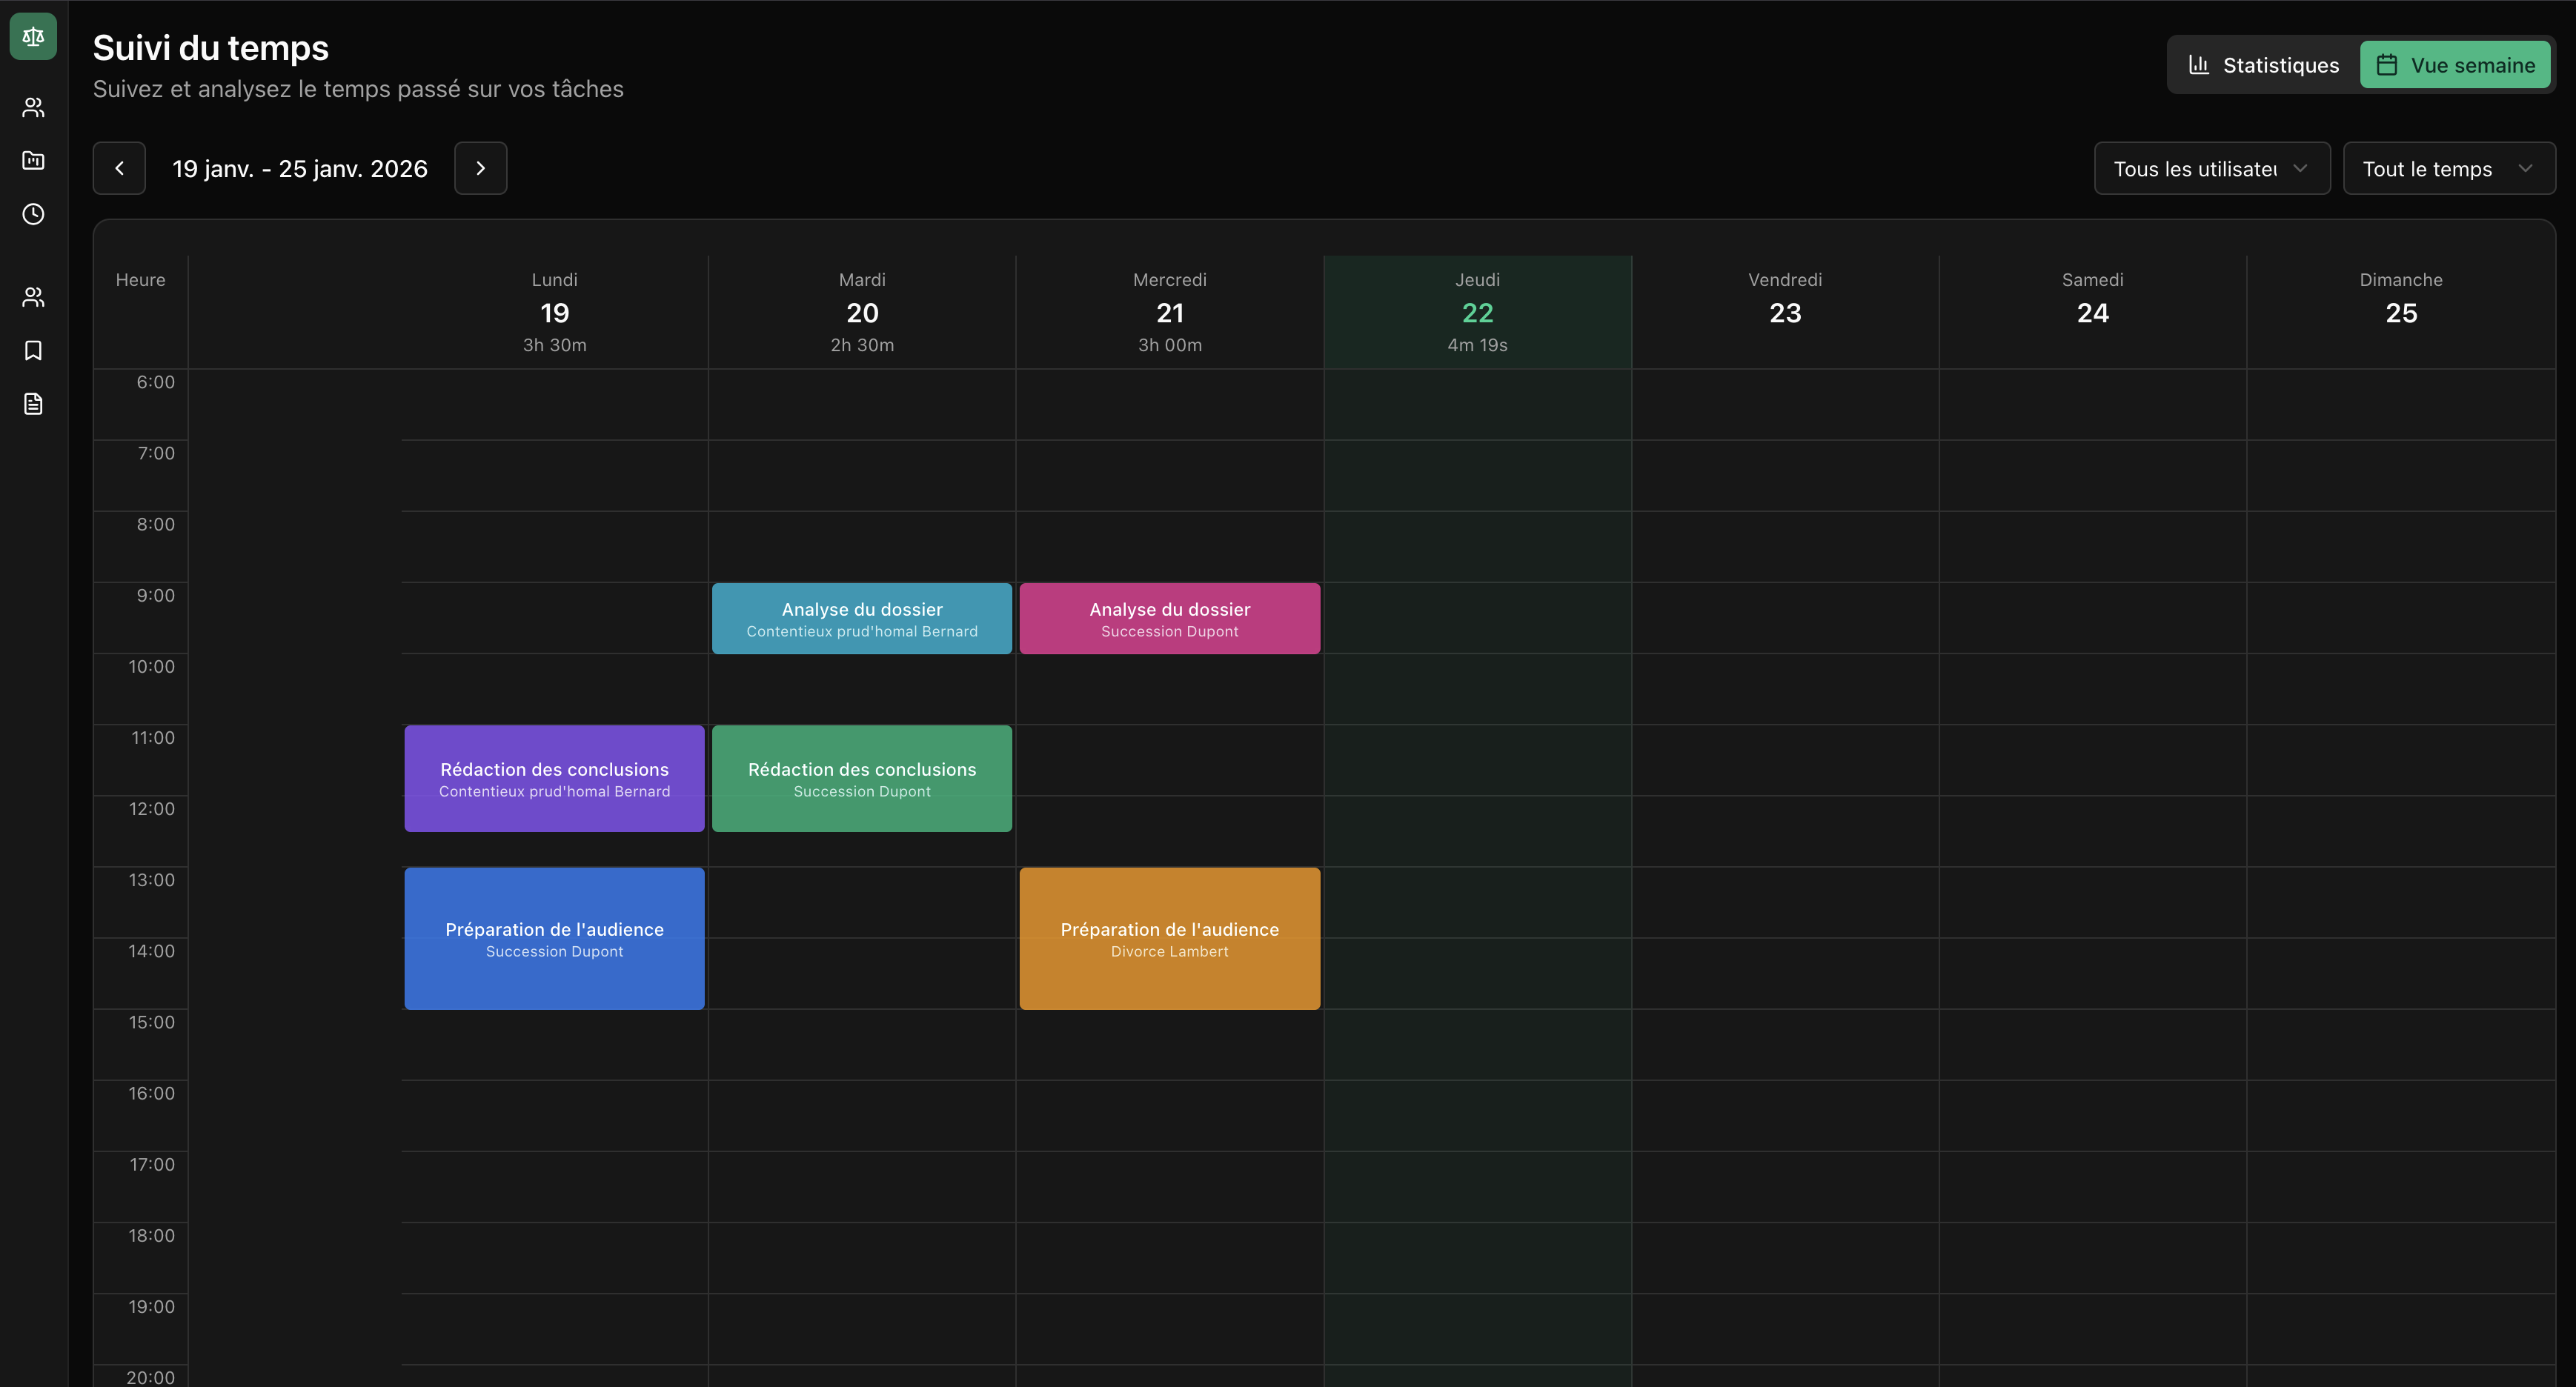Click the scales of justice logo icon
This screenshot has width=2576, height=1387.
pos(33,37)
